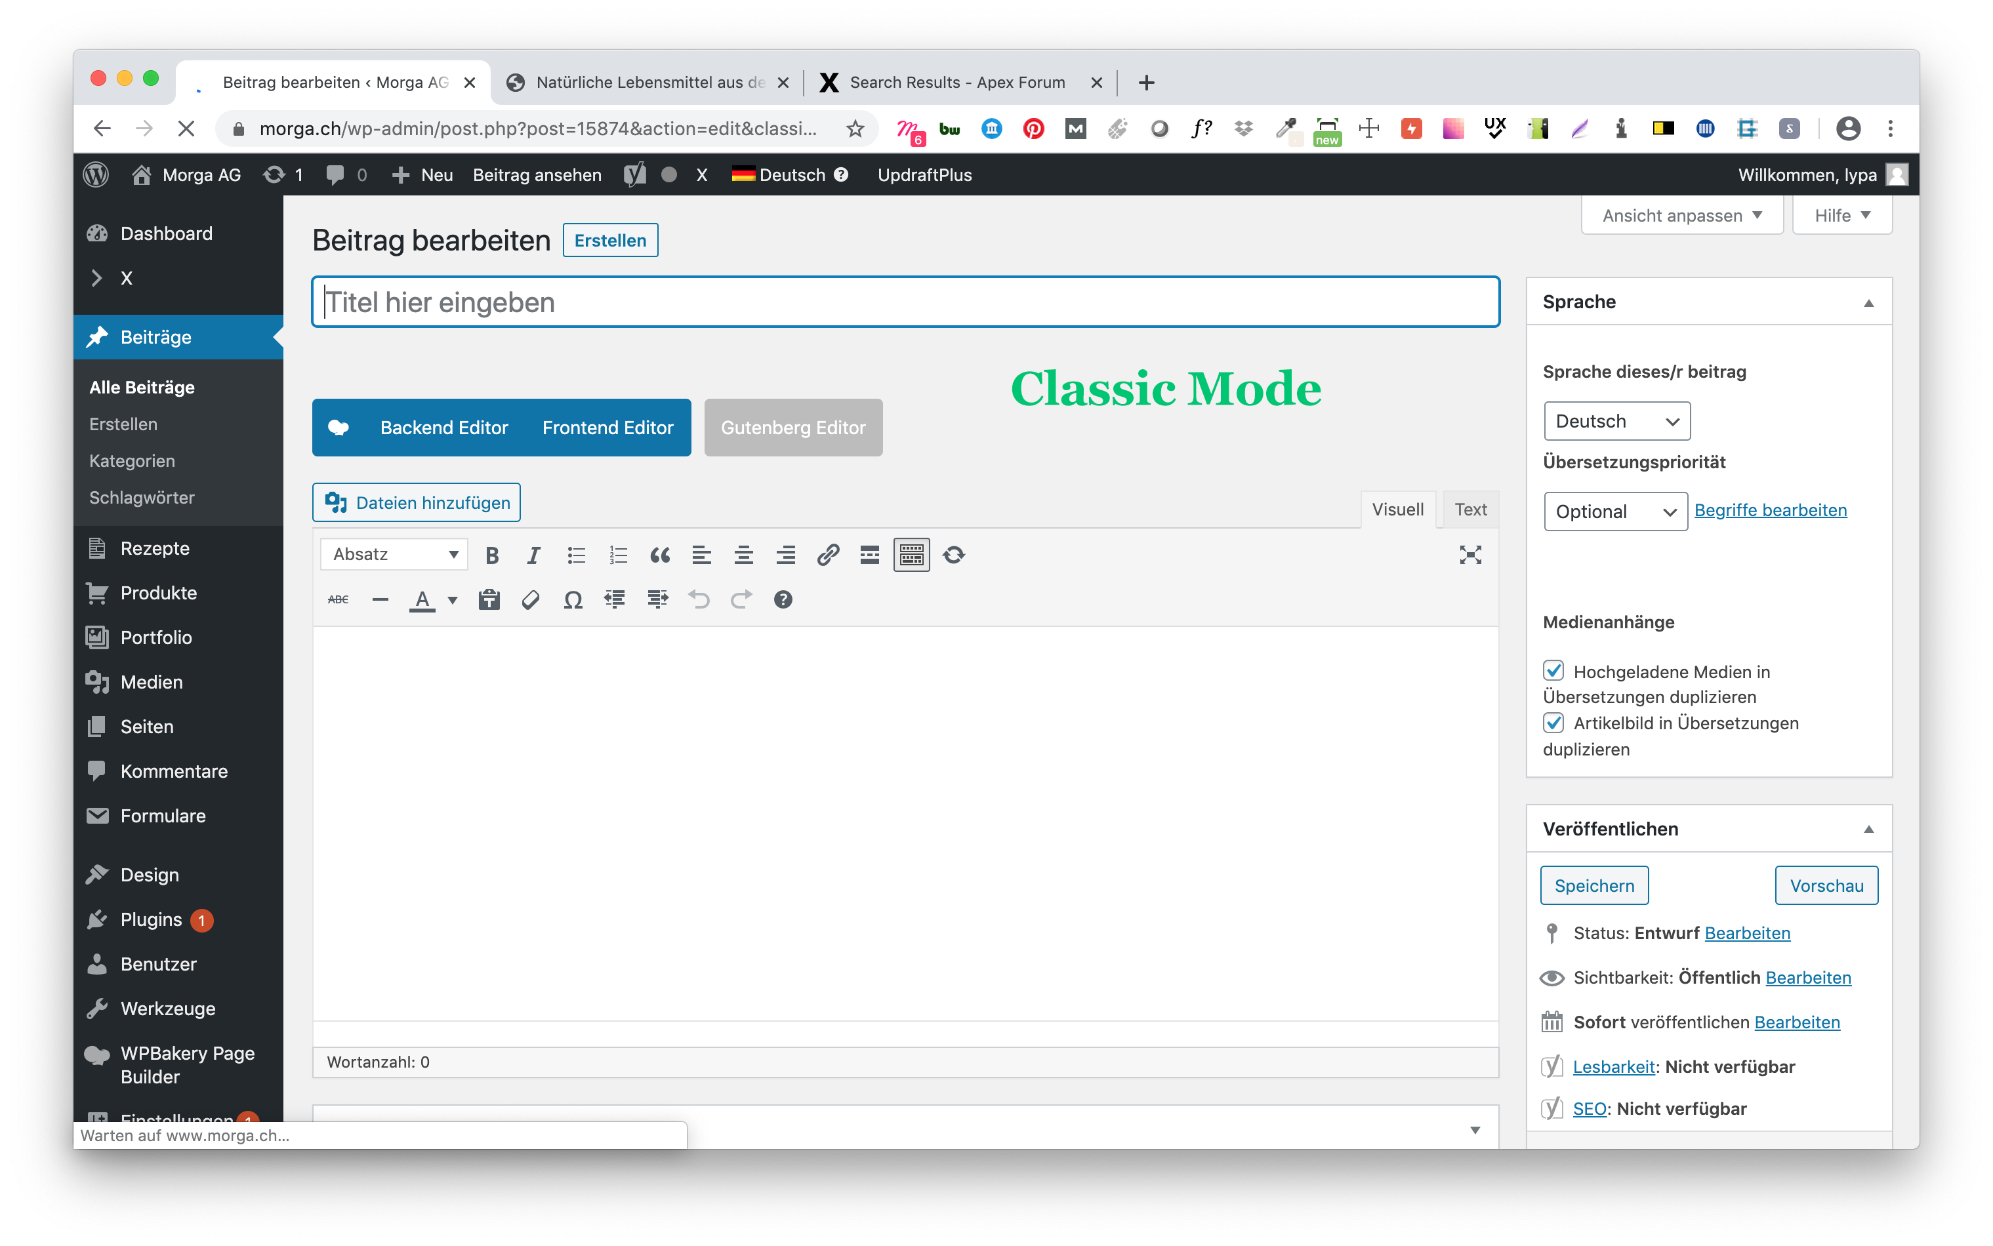Clear formatting with eraser icon
The height and width of the screenshot is (1246, 1993).
(x=531, y=599)
